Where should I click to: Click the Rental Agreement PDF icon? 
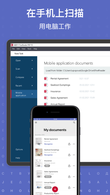coord(46,79)
